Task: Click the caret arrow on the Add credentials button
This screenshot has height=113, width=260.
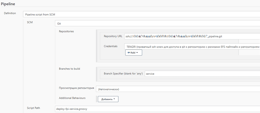Action: click(x=137, y=53)
